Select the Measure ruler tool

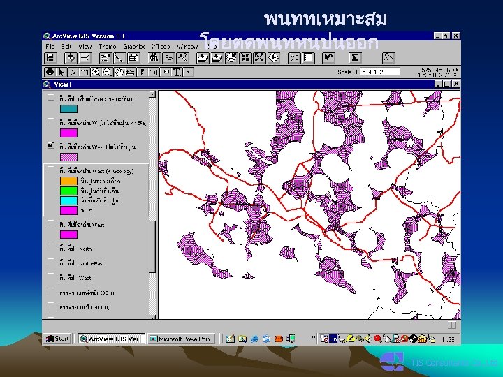130,72
